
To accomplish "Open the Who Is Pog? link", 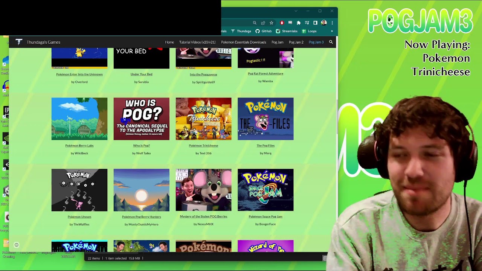I will pos(142,146).
